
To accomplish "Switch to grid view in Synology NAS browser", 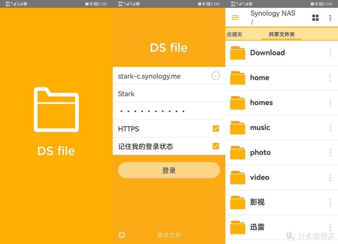I will coord(315,18).
